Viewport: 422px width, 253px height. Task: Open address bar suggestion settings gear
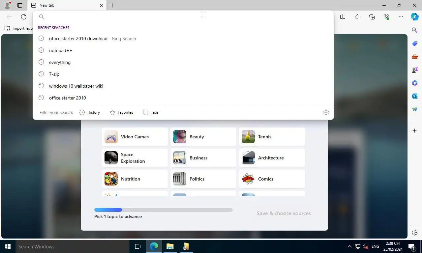tap(326, 112)
